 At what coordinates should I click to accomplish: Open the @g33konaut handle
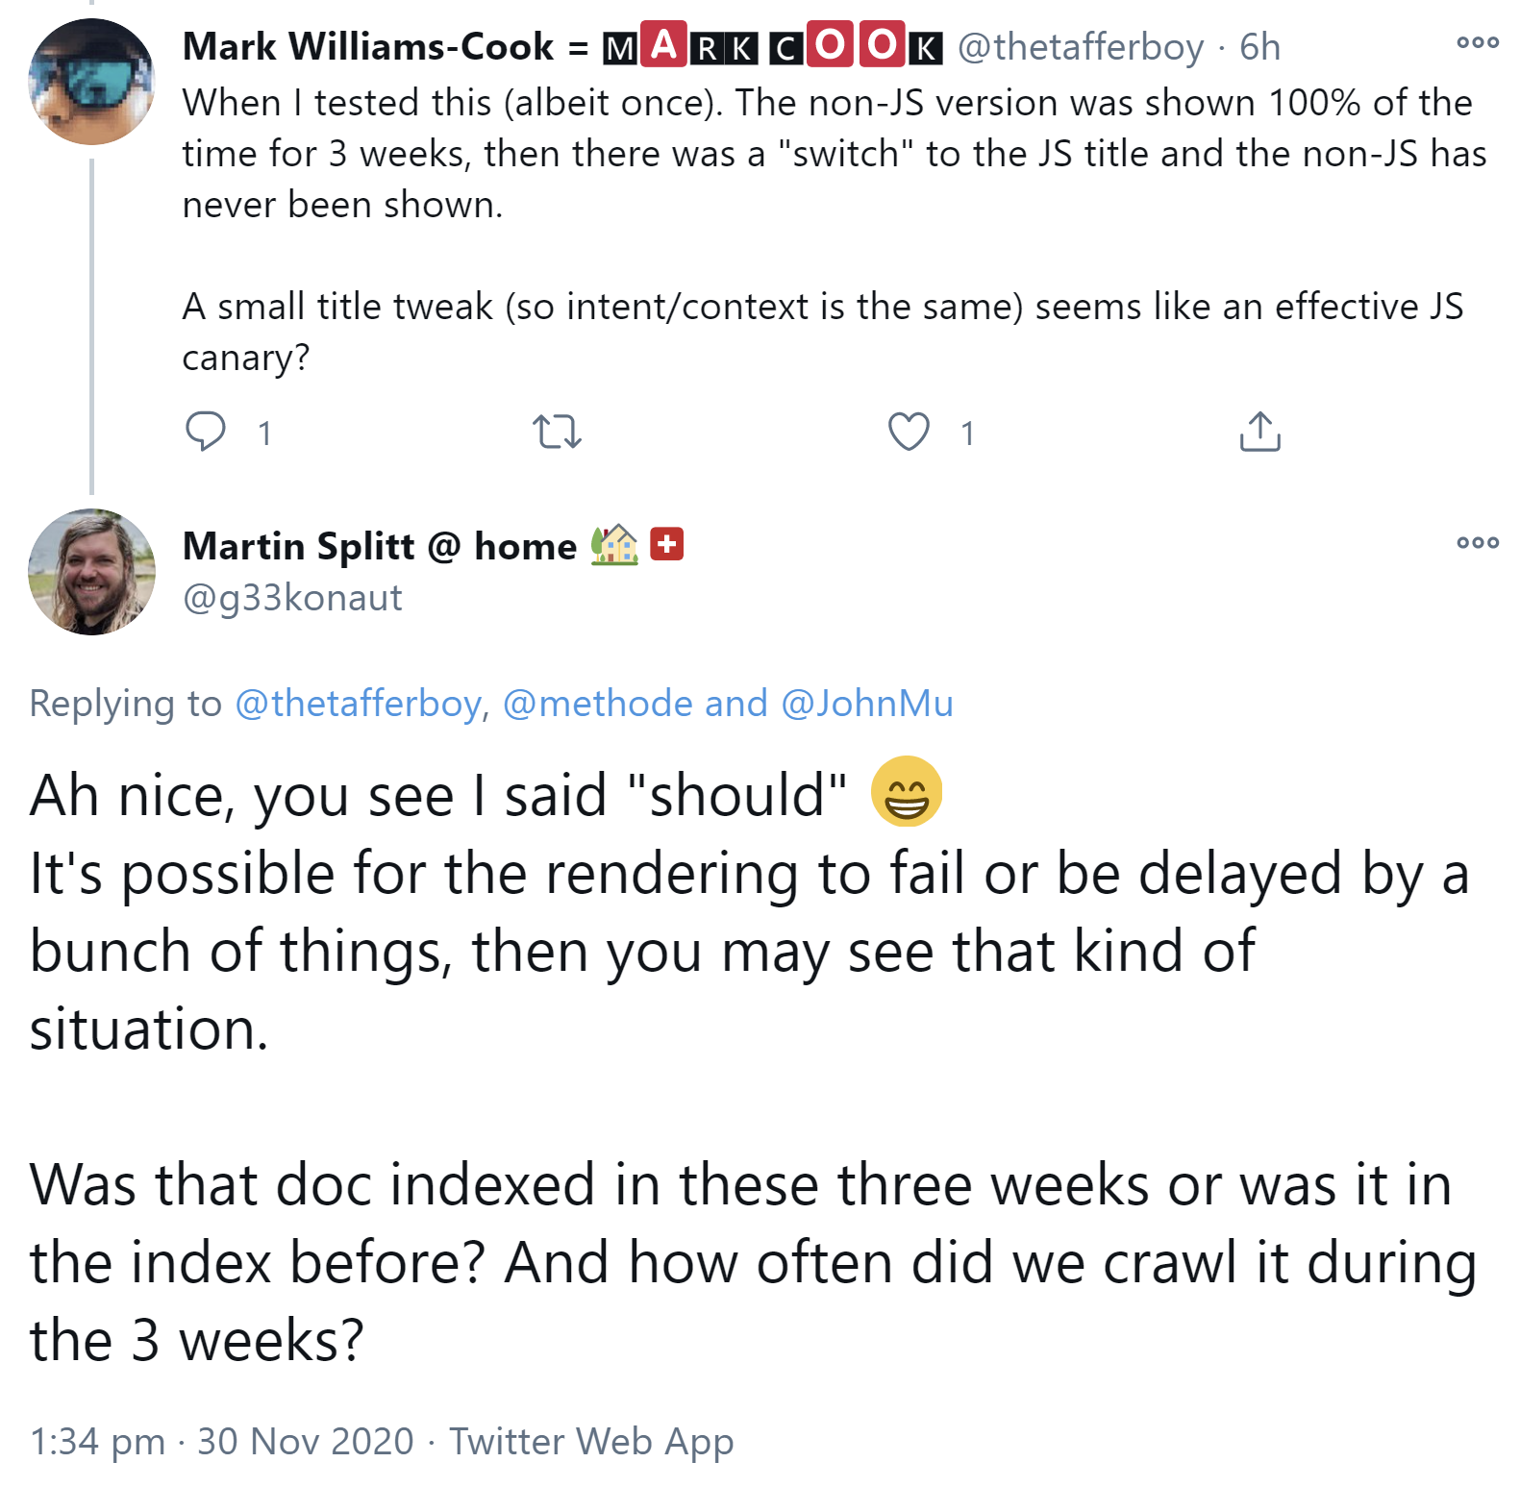(292, 598)
